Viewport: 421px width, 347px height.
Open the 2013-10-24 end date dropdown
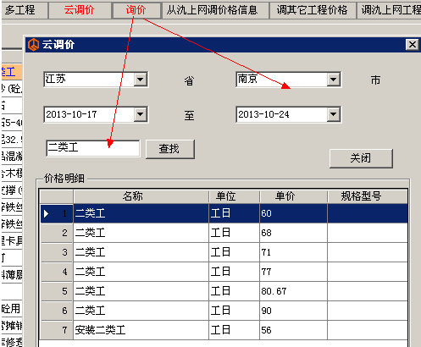point(334,114)
